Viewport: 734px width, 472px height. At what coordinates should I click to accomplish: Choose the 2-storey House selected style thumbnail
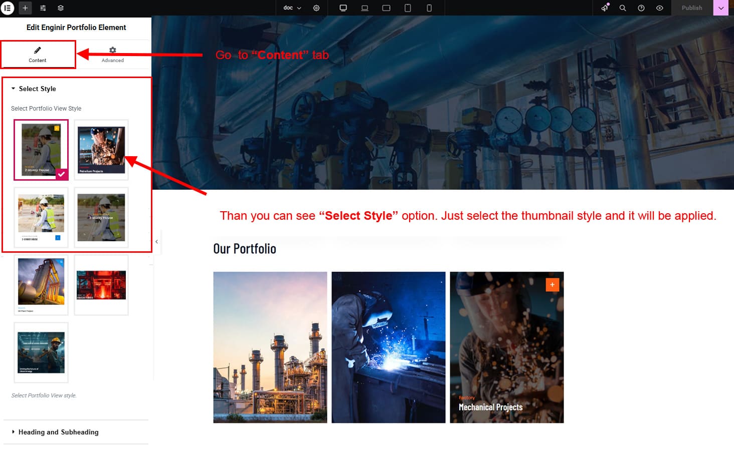click(x=41, y=150)
